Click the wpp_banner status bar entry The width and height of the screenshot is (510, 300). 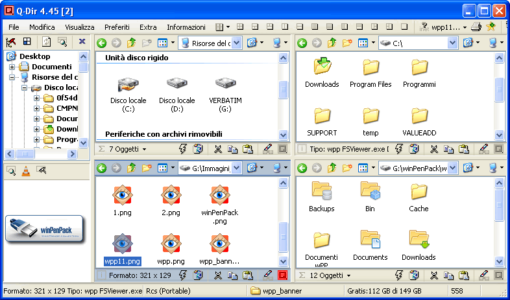coord(277,291)
